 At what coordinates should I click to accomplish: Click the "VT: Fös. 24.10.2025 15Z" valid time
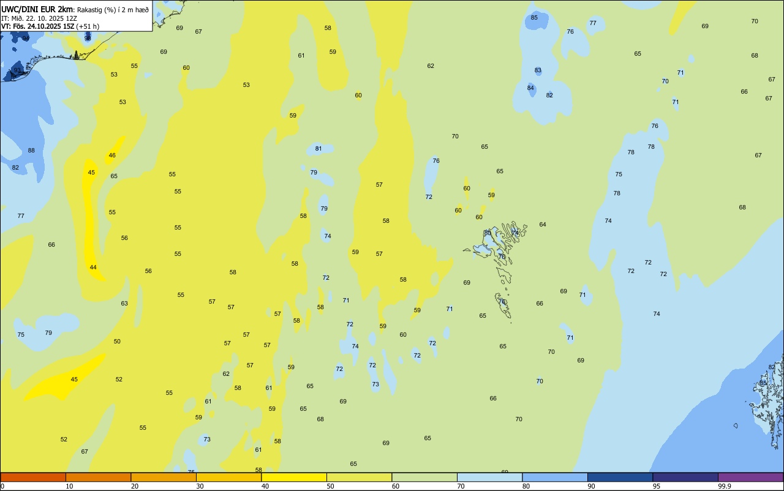[x=38, y=26]
